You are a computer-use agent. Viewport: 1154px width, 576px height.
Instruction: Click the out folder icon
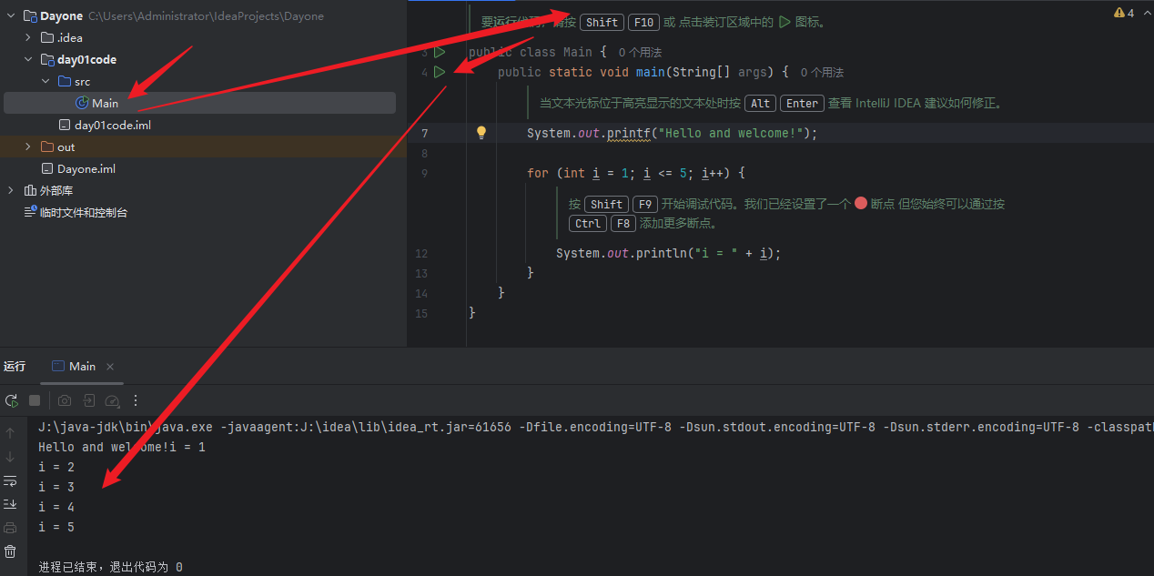click(47, 147)
